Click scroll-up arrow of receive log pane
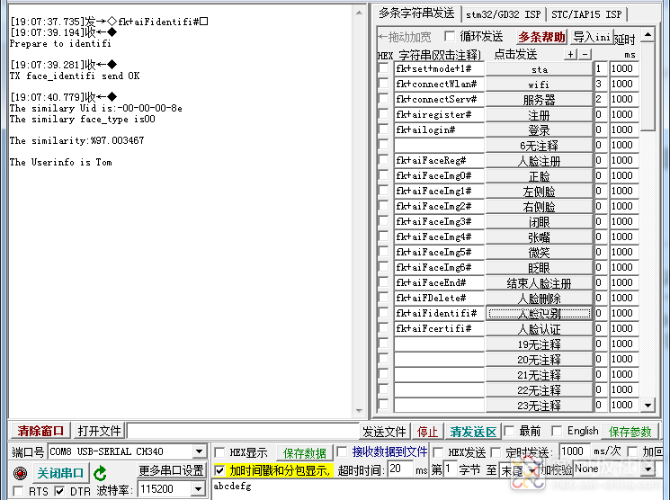This screenshot has height=500, width=670. tap(359, 13)
